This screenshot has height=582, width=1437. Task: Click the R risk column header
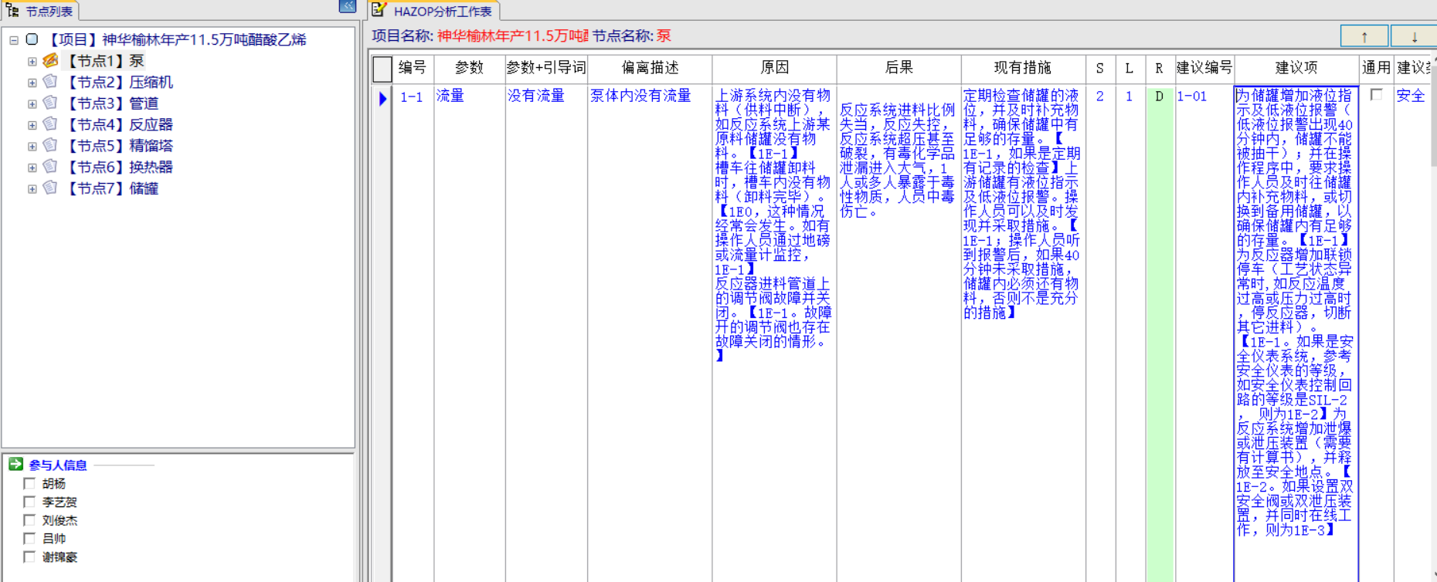pos(1159,68)
